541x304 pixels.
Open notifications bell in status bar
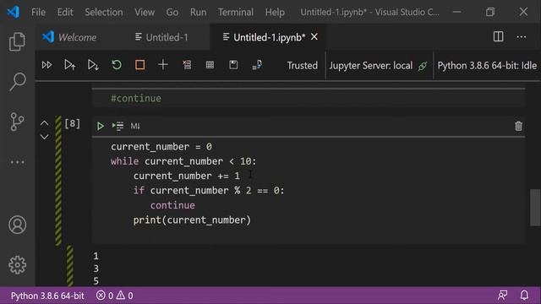coord(524,296)
